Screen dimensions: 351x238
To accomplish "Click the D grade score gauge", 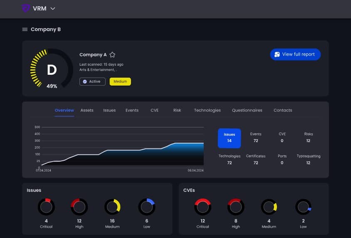I will (x=52, y=69).
